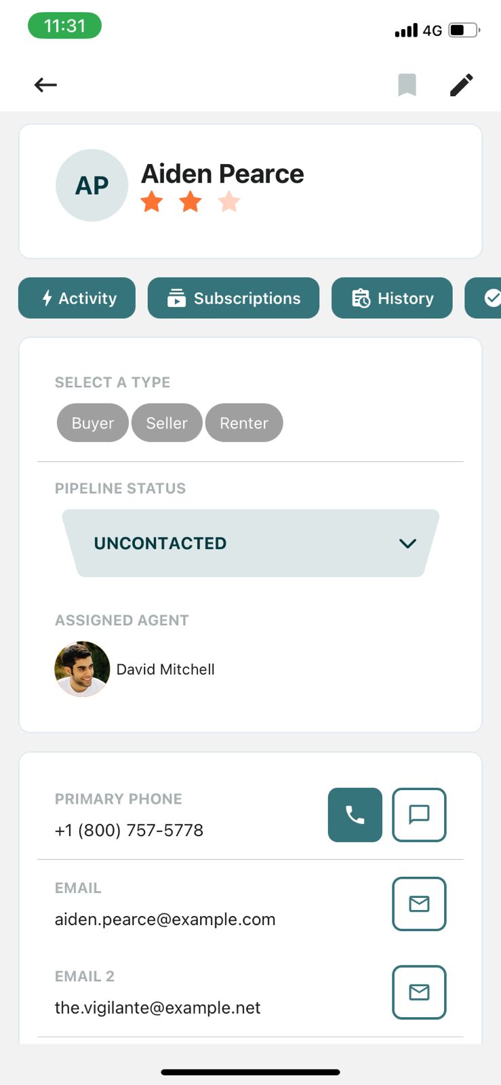Image resolution: width=501 pixels, height=1085 pixels.
Task: Call primary phone with phone icon
Action: tap(355, 814)
